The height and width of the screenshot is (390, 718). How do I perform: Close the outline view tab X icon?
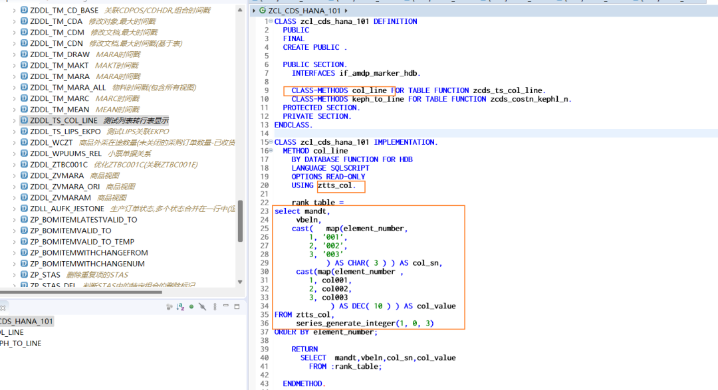pos(3,308)
